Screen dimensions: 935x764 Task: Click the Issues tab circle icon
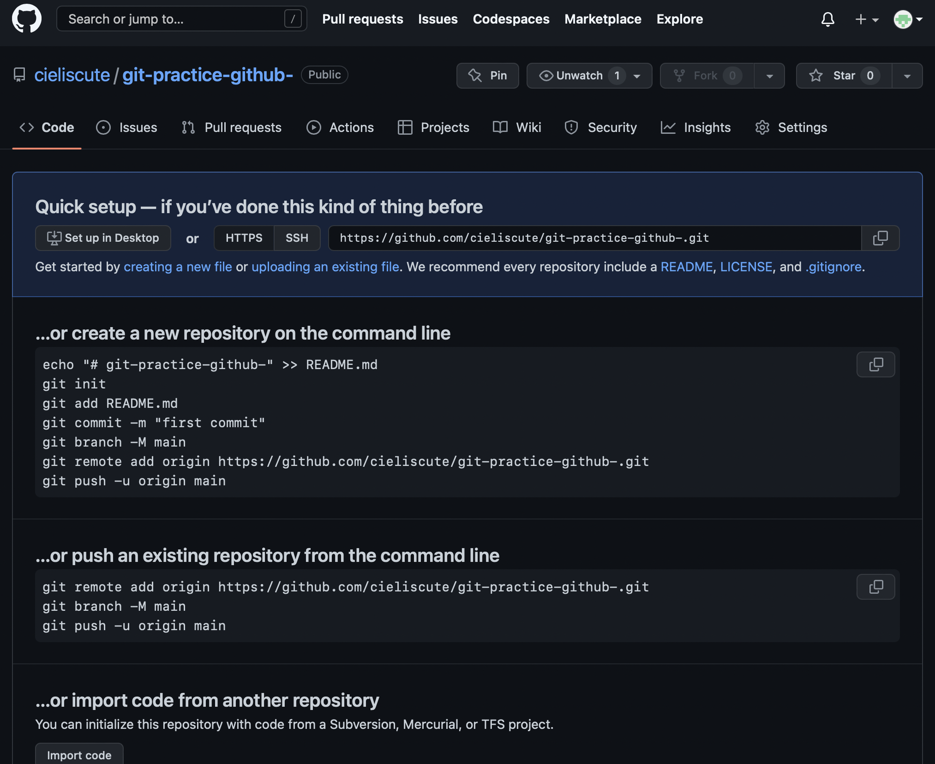[x=103, y=128]
